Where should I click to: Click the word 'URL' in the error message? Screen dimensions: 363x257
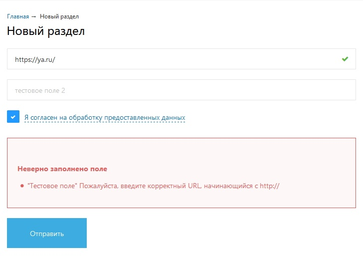click(x=194, y=186)
